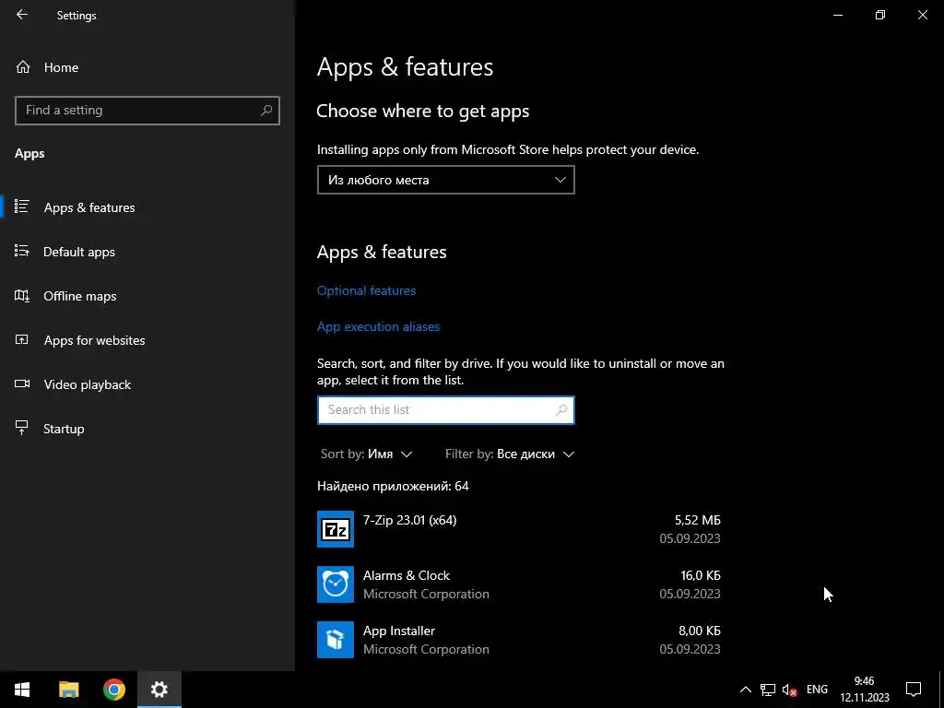Restore down the Settings window

tap(880, 15)
